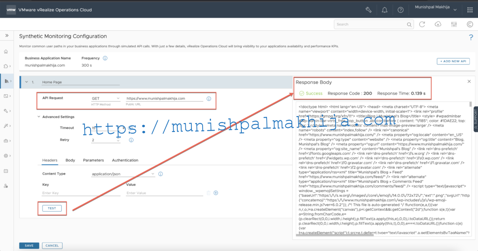
Task: Add a header row with plus icon
Action: tap(216, 193)
